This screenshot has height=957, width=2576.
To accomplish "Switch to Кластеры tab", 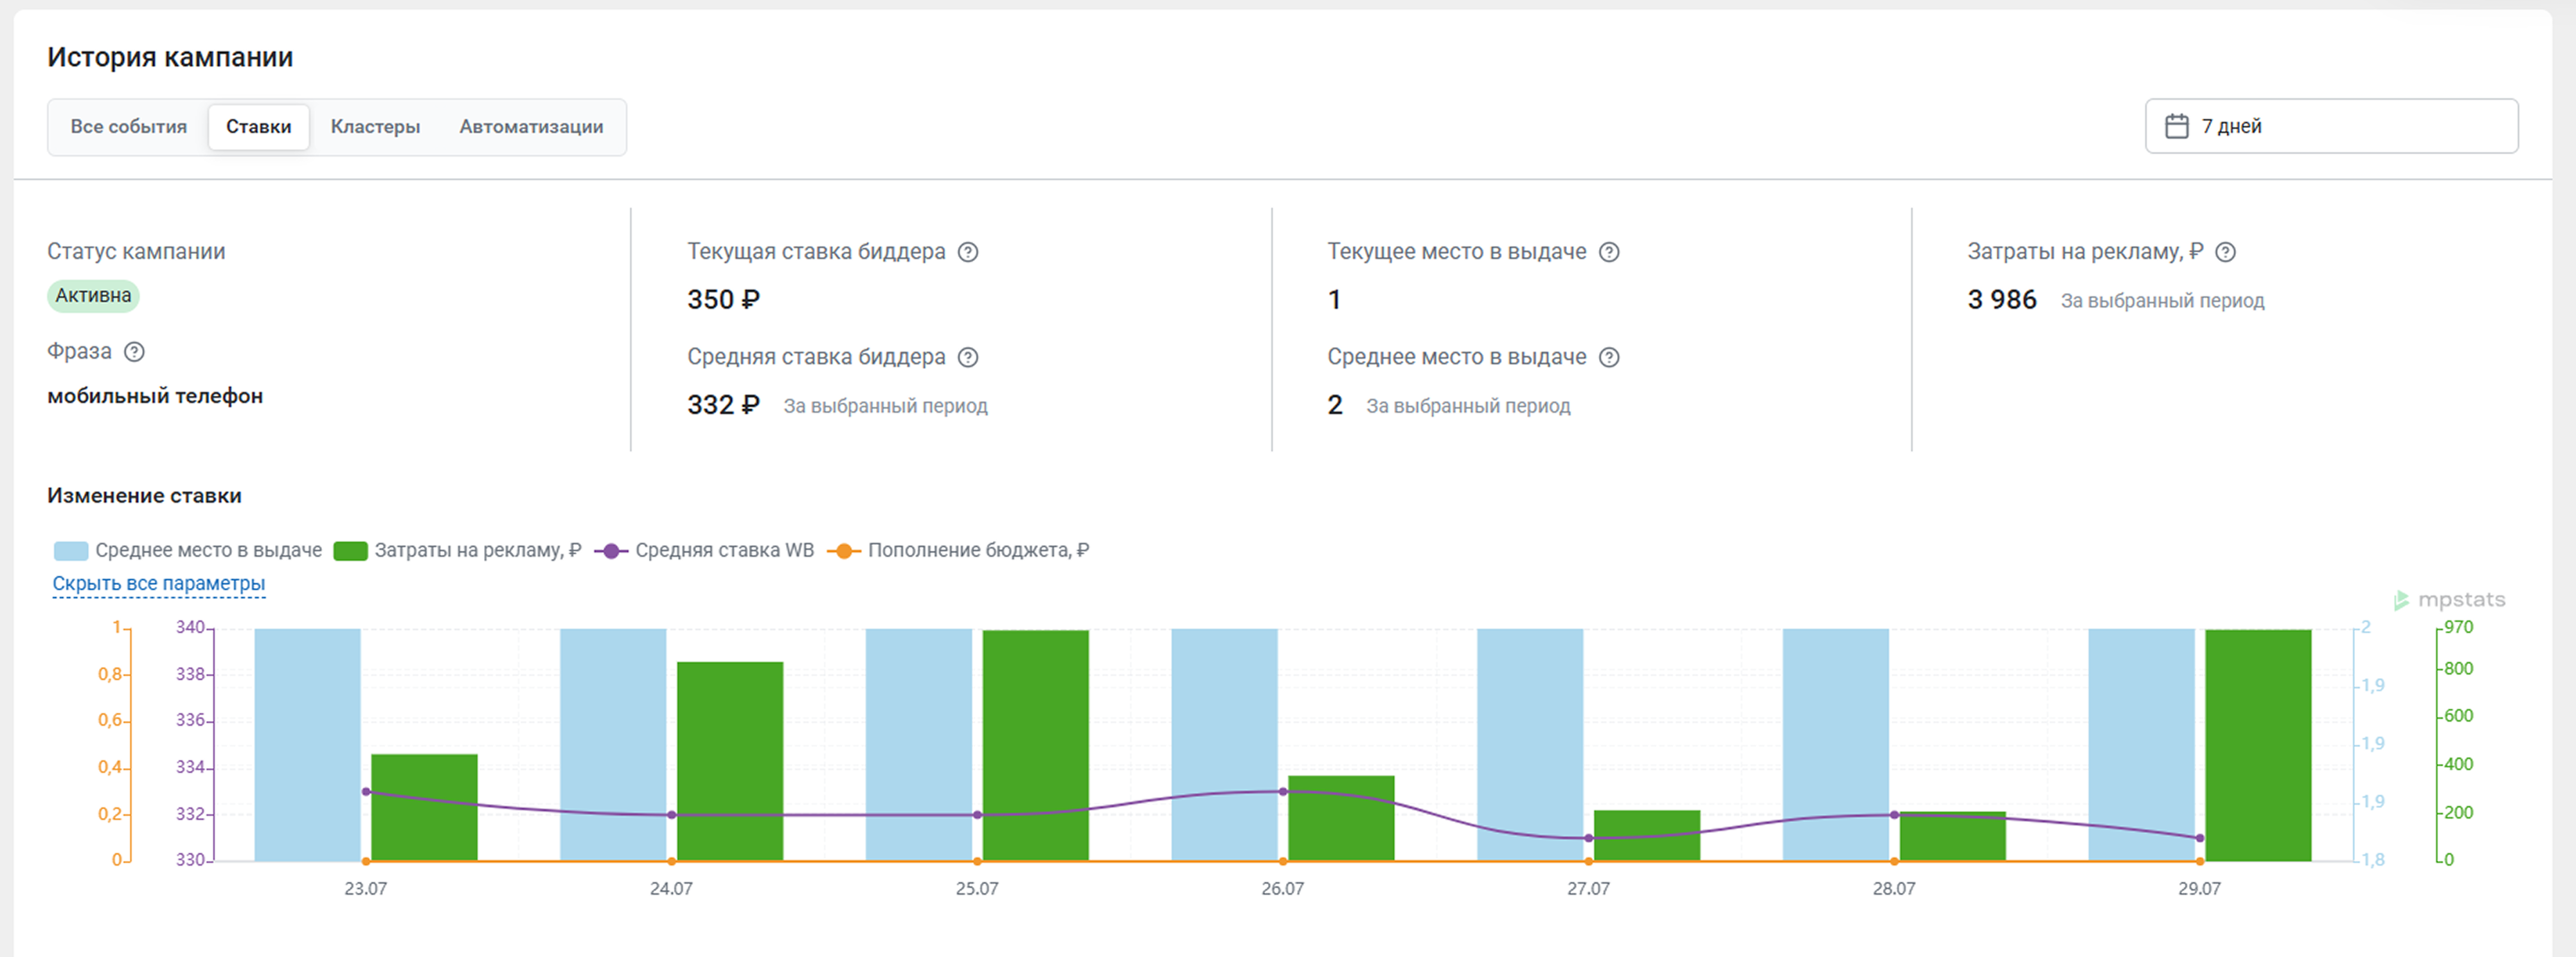I will 375,127.
